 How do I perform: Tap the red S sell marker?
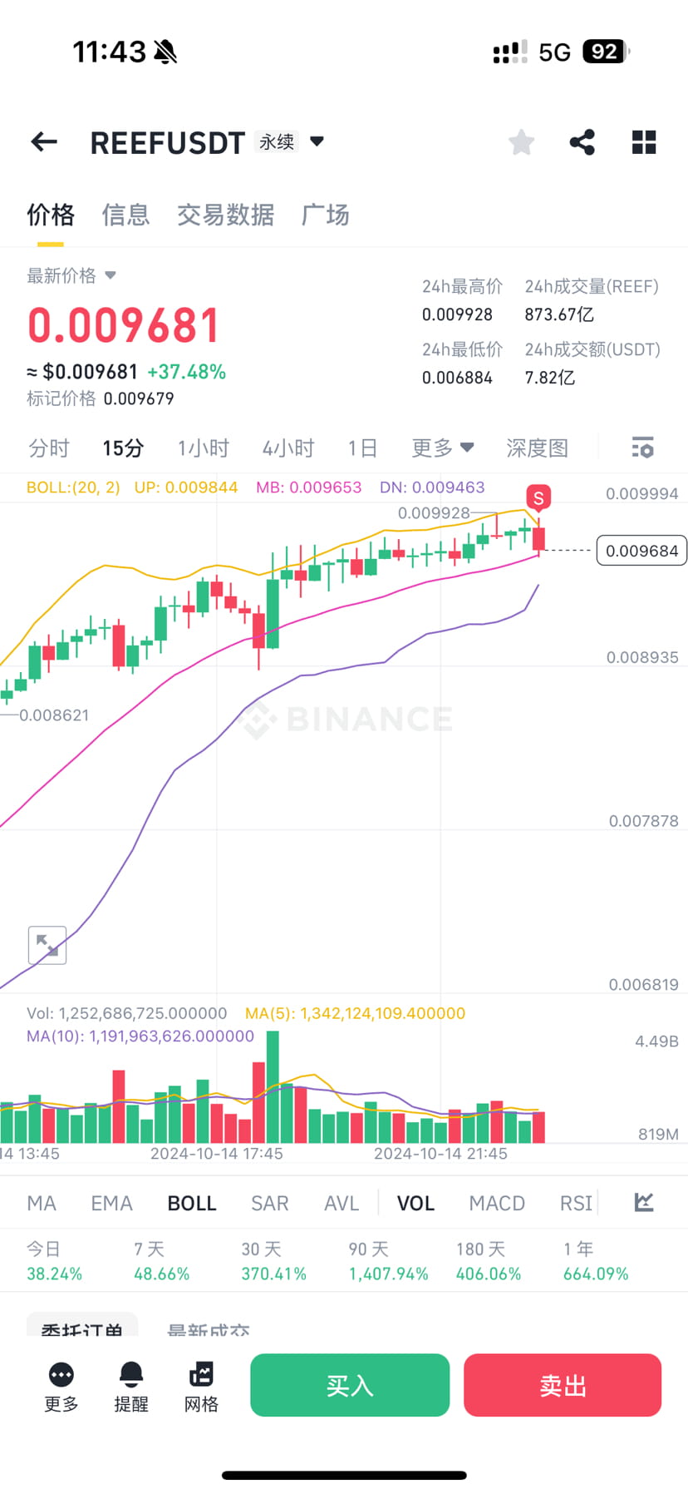pyautogui.click(x=538, y=498)
